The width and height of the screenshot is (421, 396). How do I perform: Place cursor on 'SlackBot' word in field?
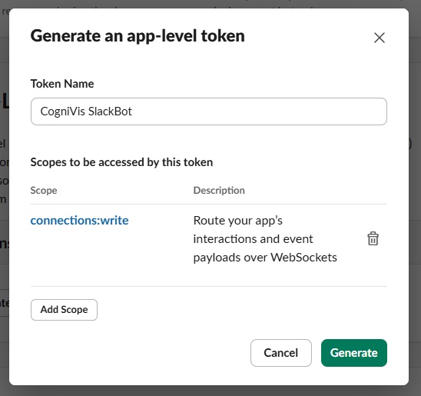click(x=110, y=111)
